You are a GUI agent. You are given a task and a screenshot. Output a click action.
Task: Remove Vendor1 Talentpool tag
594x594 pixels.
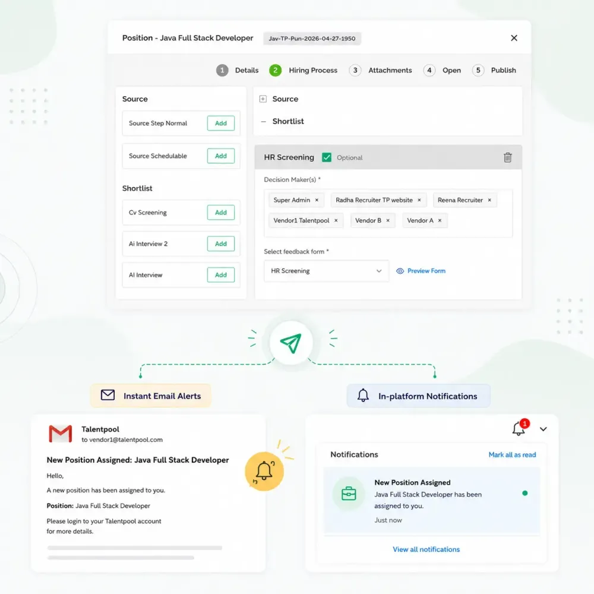tap(336, 220)
